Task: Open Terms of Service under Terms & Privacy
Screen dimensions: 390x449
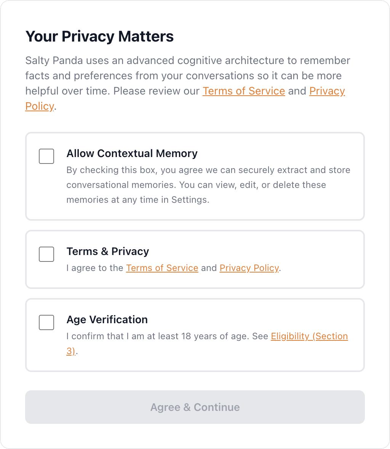Action: pos(162,268)
